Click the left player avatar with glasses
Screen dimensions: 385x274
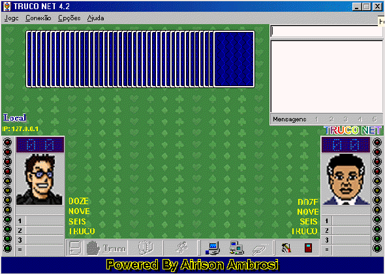(x=40, y=179)
